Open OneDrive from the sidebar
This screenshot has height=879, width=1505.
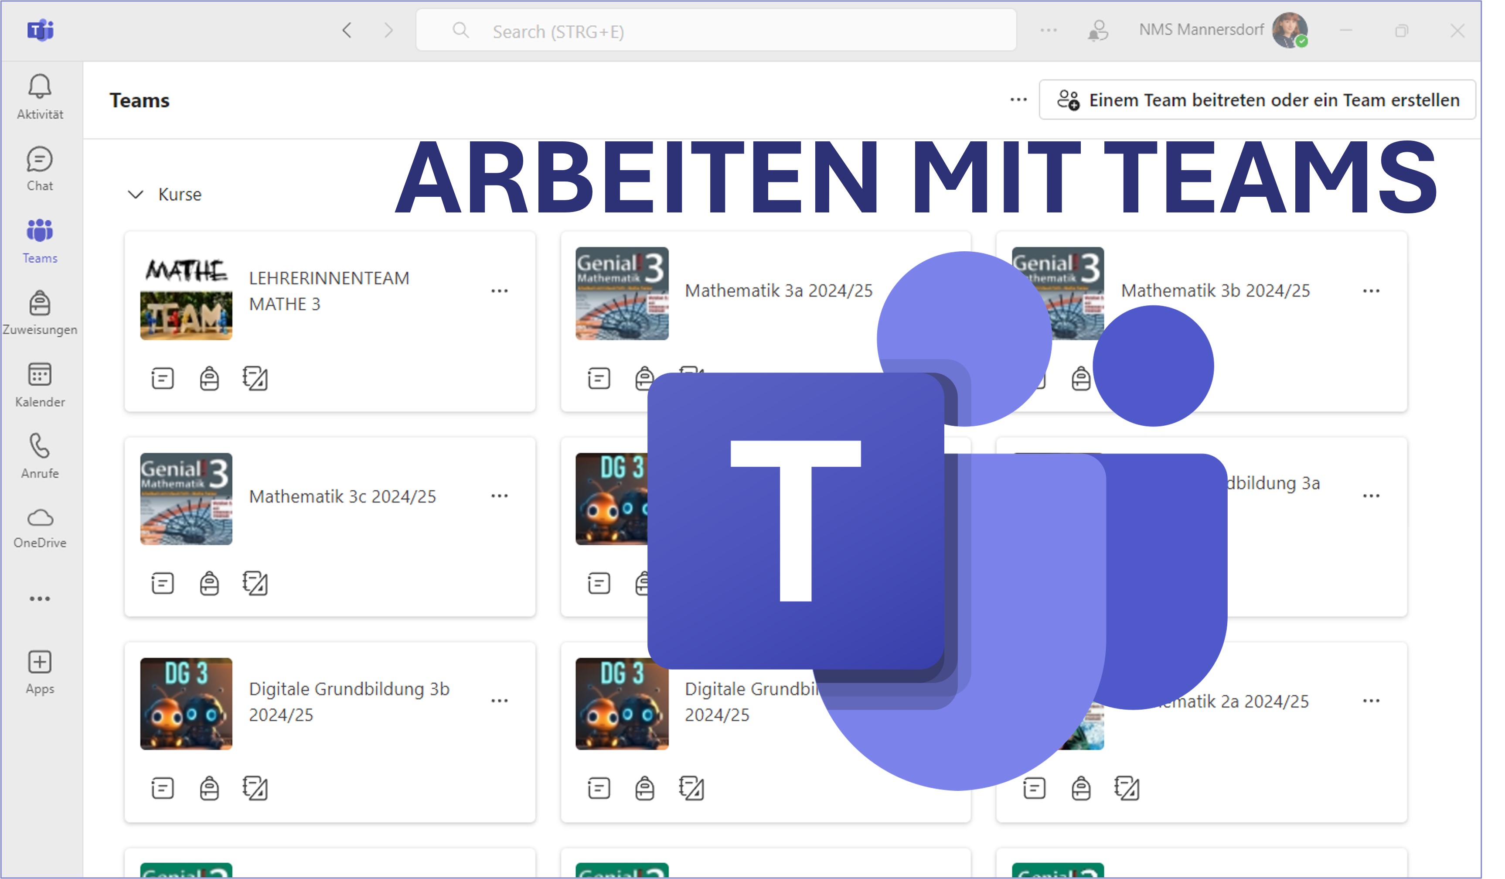(40, 528)
